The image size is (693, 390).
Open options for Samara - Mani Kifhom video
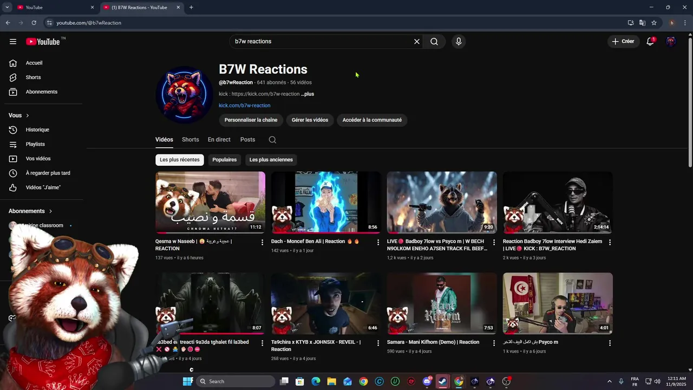point(494,343)
